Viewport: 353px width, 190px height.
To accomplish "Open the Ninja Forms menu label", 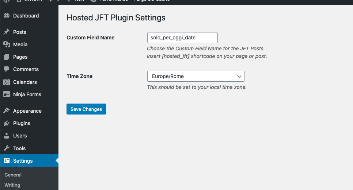I will click(x=27, y=94).
